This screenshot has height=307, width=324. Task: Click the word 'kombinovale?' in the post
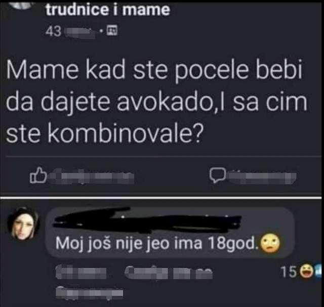126,133
